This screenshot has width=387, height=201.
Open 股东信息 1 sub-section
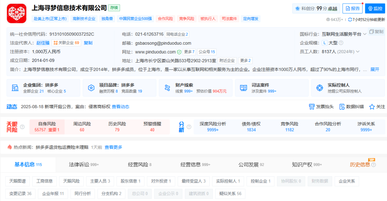(130, 181)
